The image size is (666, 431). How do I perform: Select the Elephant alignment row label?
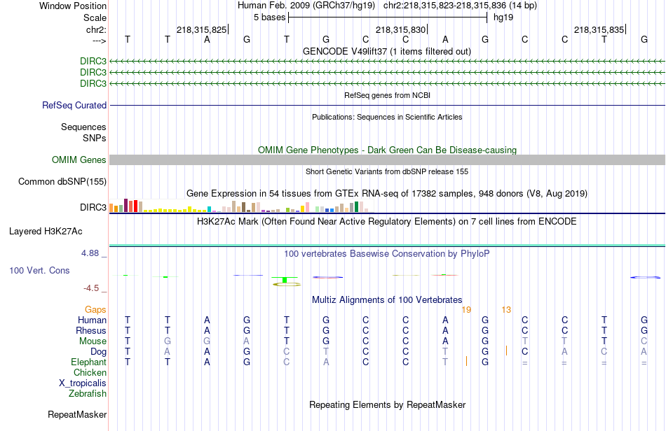[x=88, y=362]
